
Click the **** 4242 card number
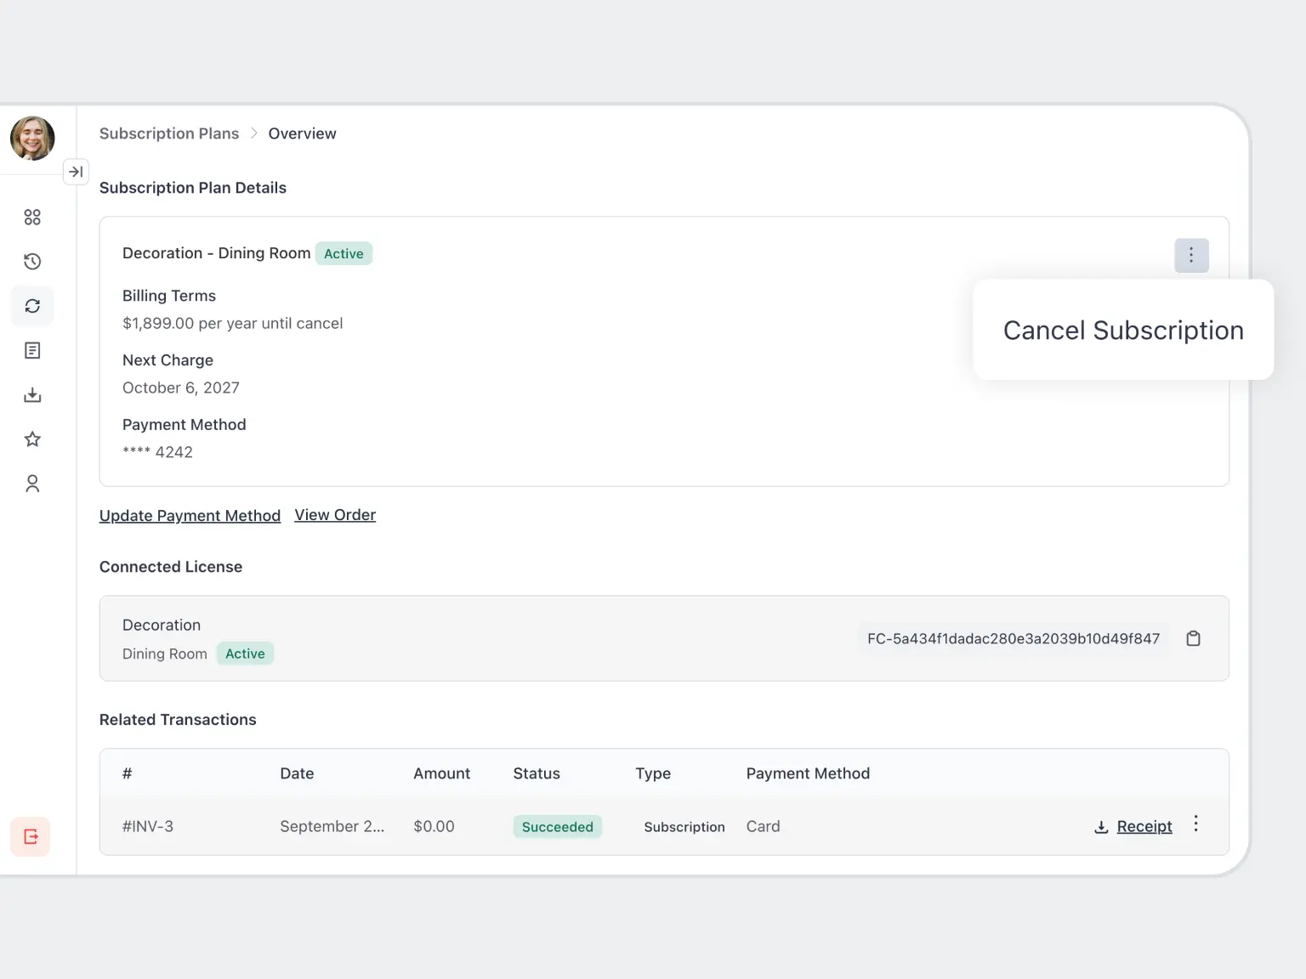coord(157,452)
